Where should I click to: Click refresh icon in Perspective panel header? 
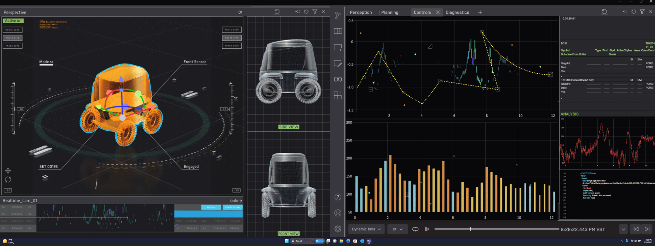(306, 12)
